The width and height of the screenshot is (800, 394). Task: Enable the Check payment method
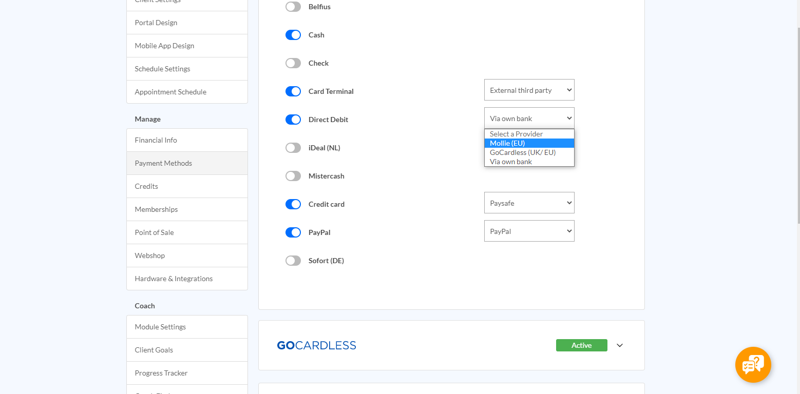click(x=293, y=63)
